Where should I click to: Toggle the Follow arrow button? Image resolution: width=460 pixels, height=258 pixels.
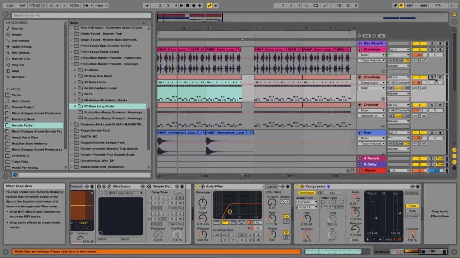(147, 5)
